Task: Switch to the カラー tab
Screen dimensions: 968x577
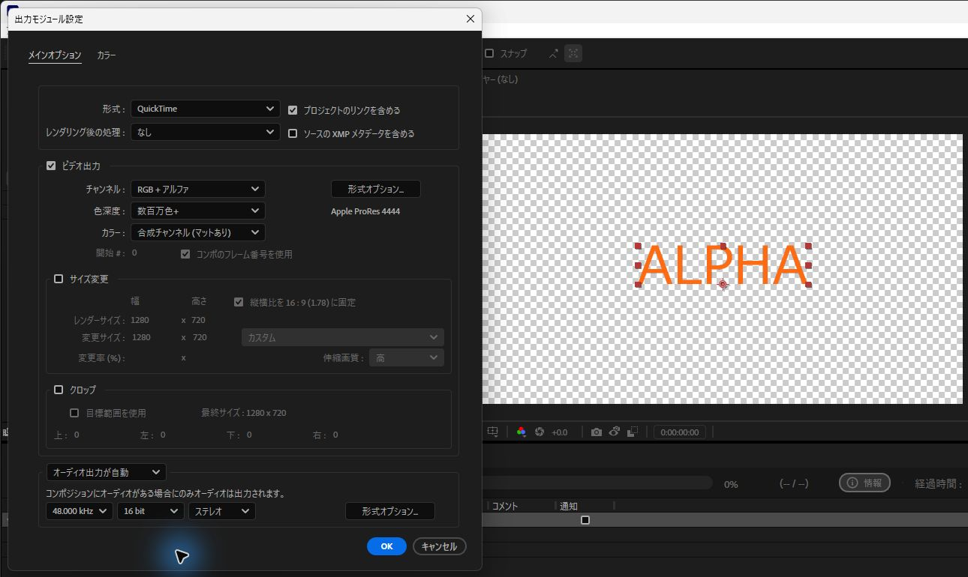Action: coord(107,55)
